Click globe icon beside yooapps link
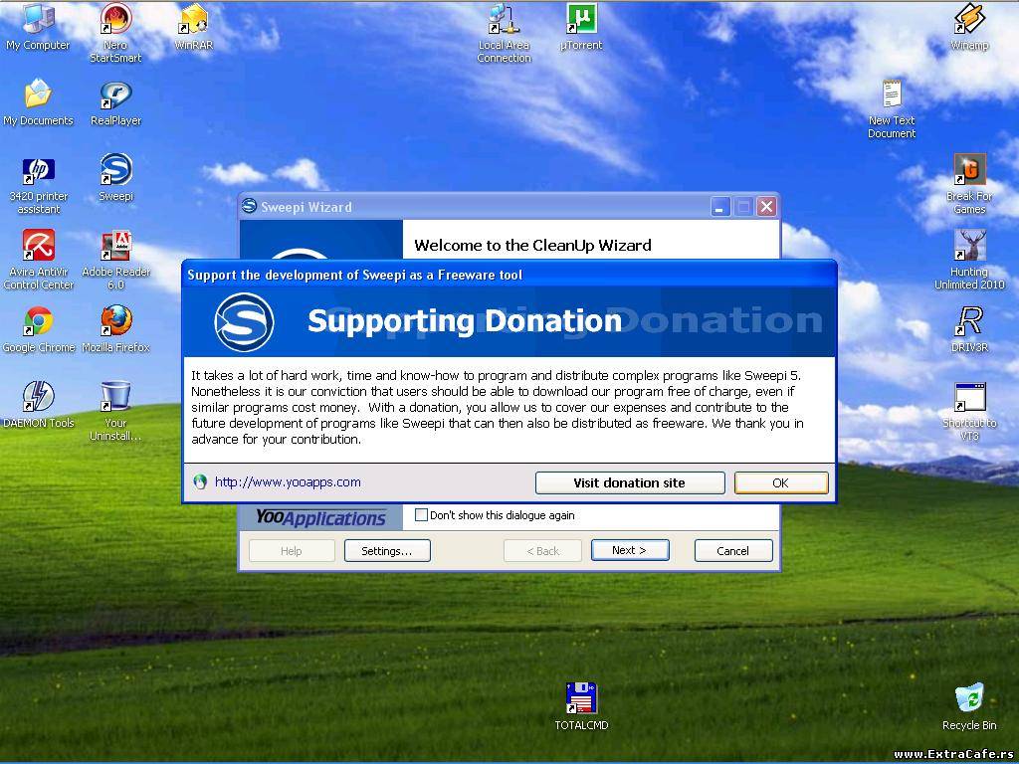The height and width of the screenshot is (764, 1019). pyautogui.click(x=200, y=482)
